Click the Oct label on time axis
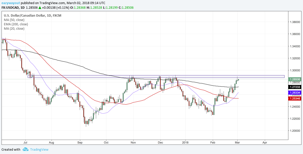Image resolution: width=303 pixels, height=154 pixels. pos(106,143)
